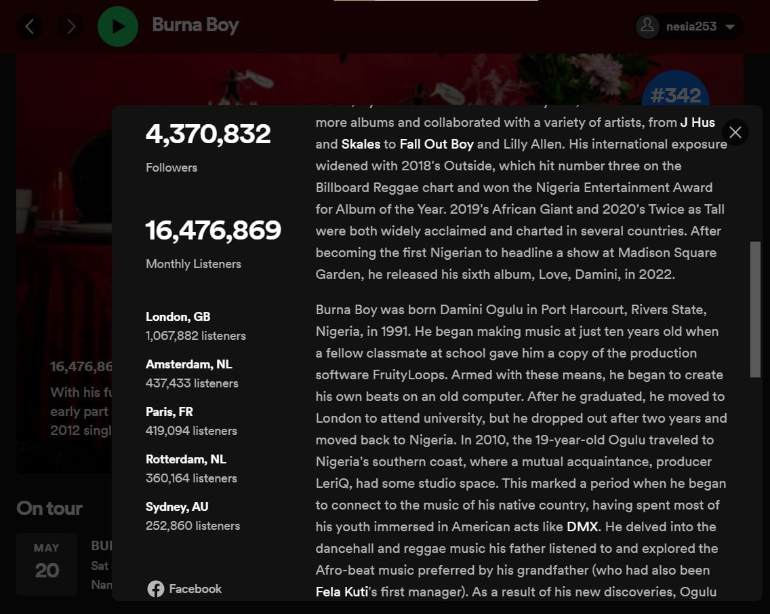Open the DMX artist link
Image resolution: width=770 pixels, height=614 pixels.
[582, 526]
